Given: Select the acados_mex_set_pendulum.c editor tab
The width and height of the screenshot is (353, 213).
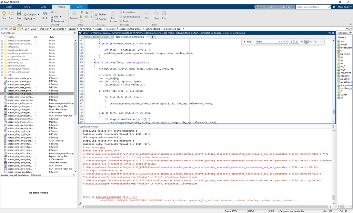Looking at the screenshot, I should point(130,37).
